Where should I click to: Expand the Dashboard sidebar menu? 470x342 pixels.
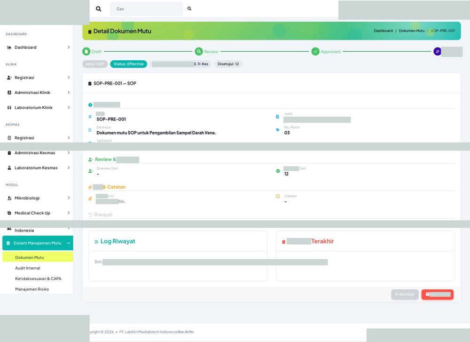click(69, 48)
